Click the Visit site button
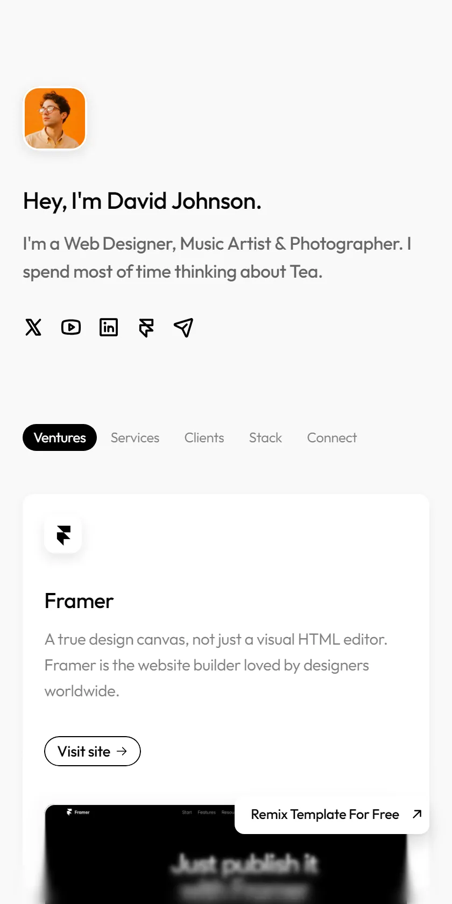 coord(93,751)
